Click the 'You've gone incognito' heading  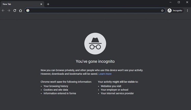click(x=95, y=61)
